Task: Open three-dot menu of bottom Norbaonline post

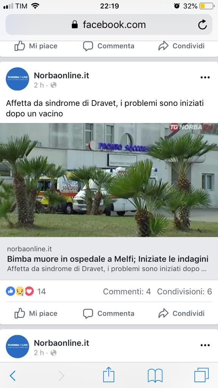Action: [205, 345]
